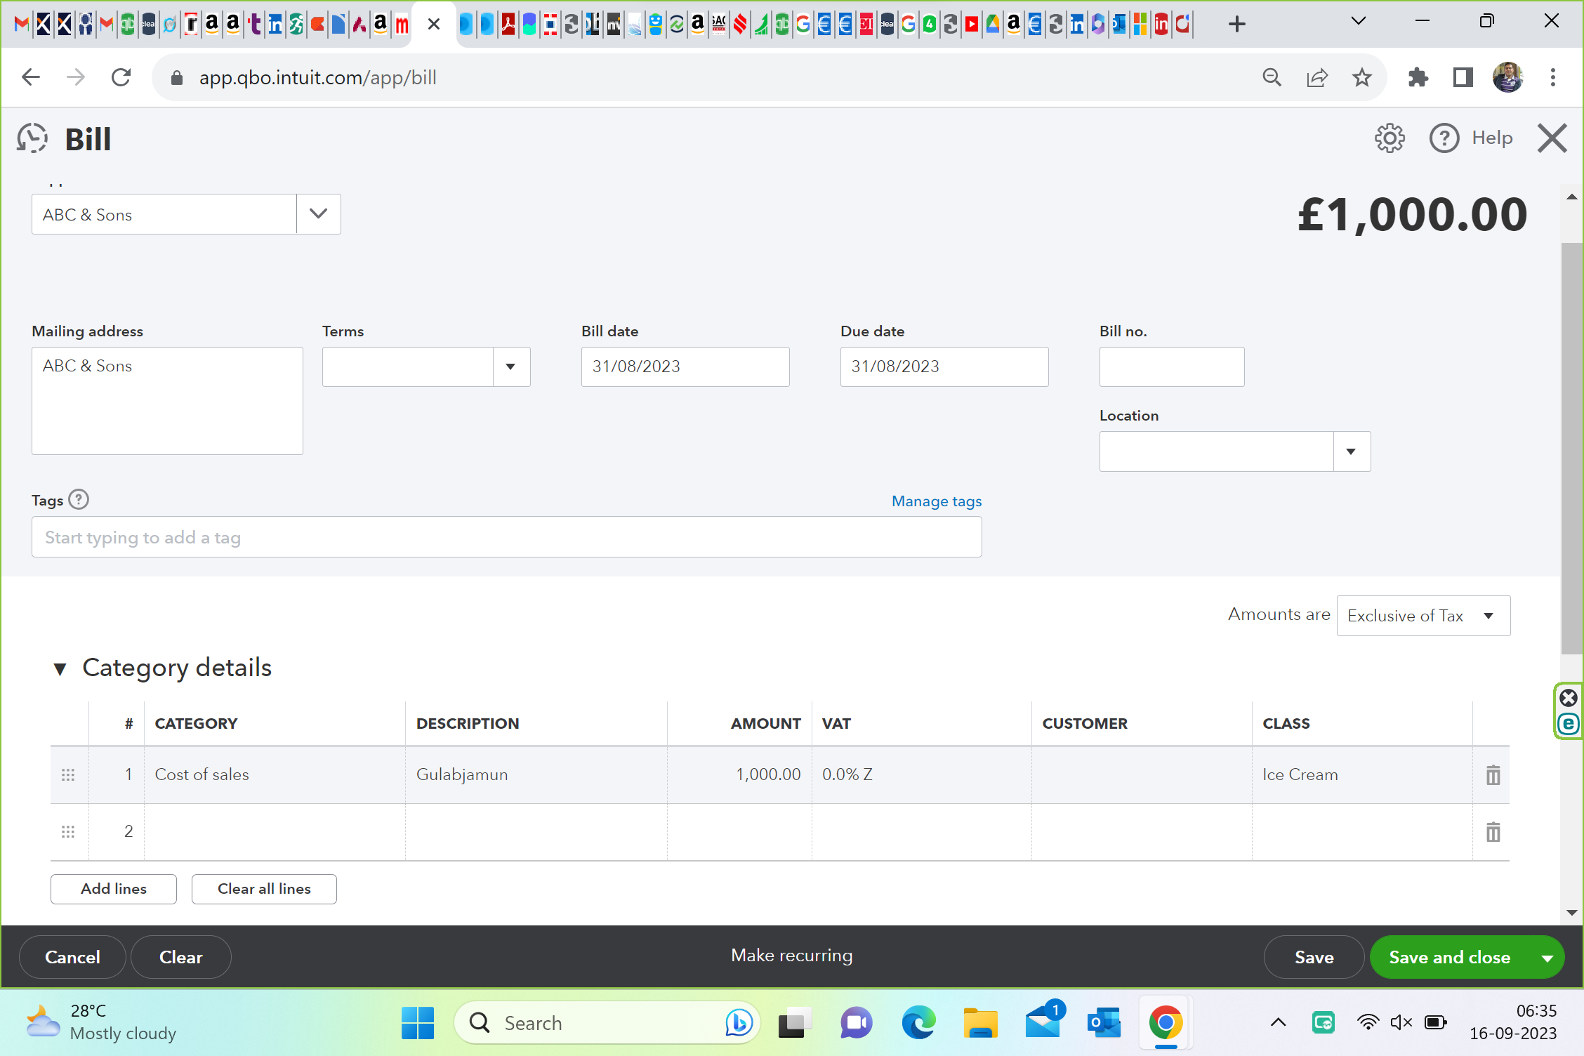The image size is (1584, 1056).
Task: Delete line 1 using the trash icon
Action: pyautogui.click(x=1492, y=774)
